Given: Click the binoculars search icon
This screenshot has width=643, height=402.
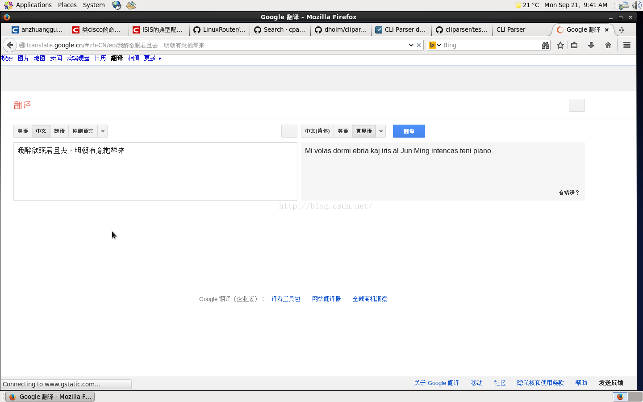Looking at the screenshot, I should pyautogui.click(x=546, y=45).
